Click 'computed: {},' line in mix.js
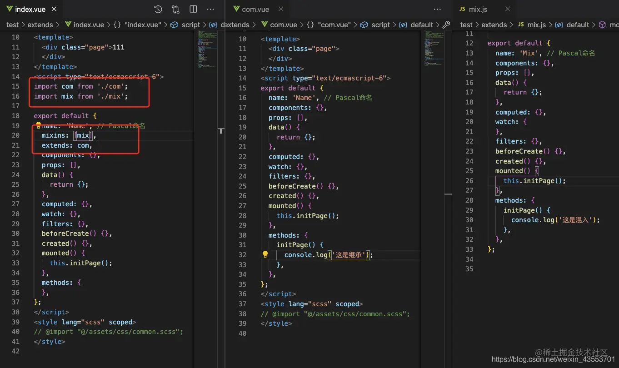Viewport: 619px width, 368px height. pyautogui.click(x=521, y=112)
